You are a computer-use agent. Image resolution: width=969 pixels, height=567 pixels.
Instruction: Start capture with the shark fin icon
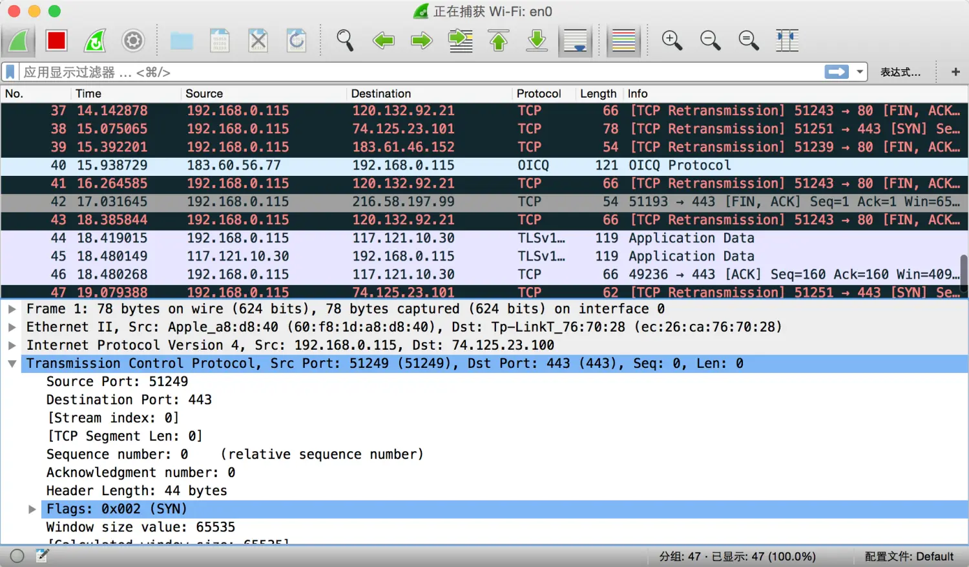click(x=19, y=41)
